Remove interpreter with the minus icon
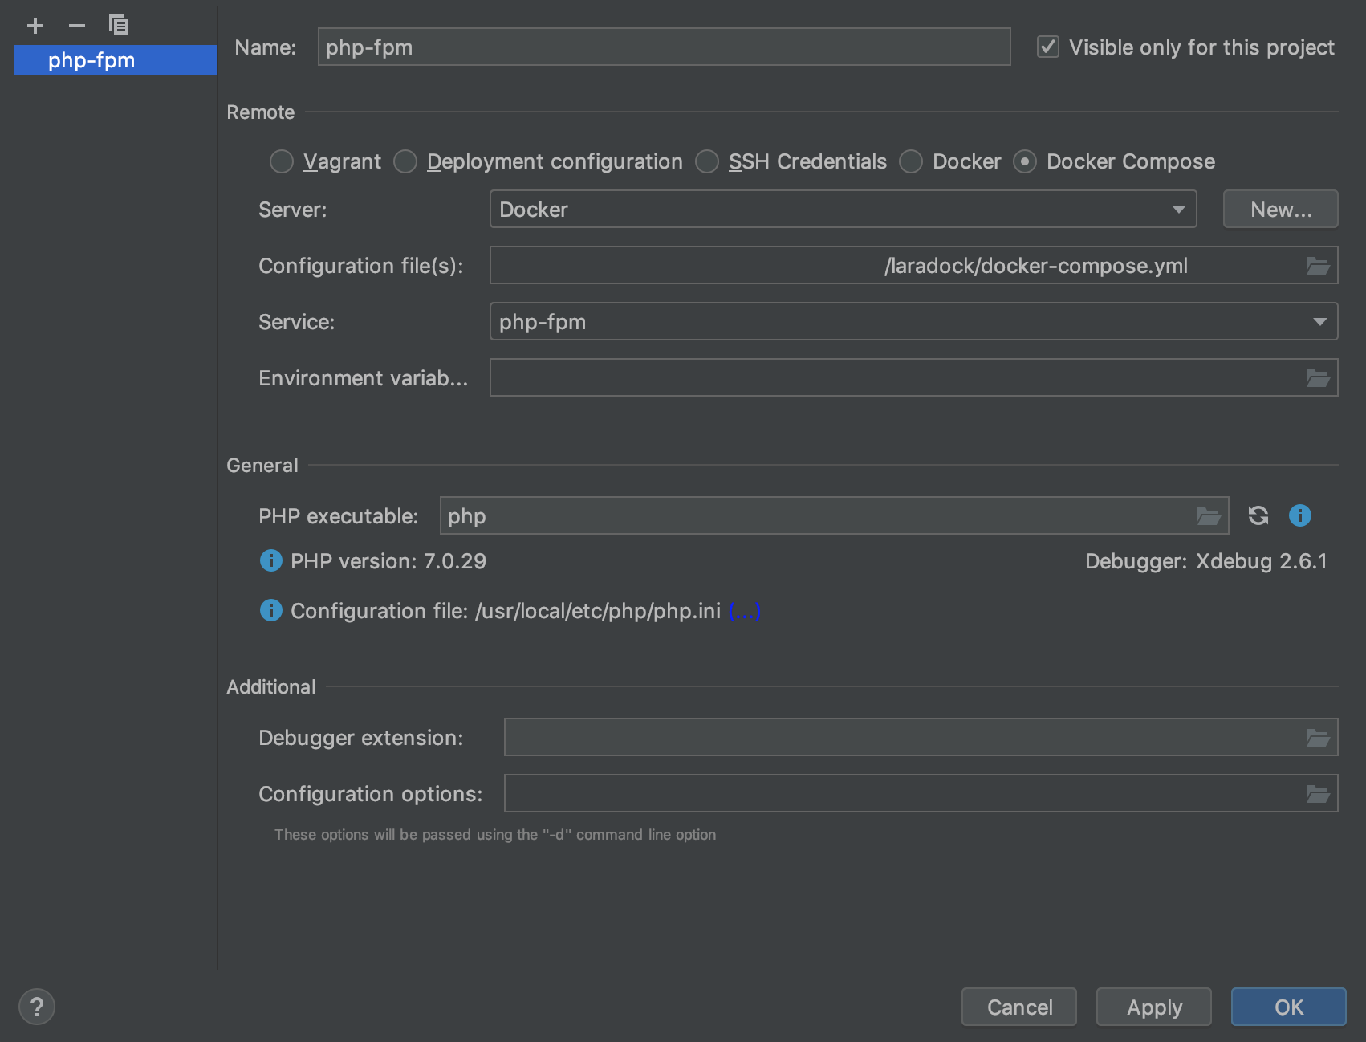 [x=77, y=26]
